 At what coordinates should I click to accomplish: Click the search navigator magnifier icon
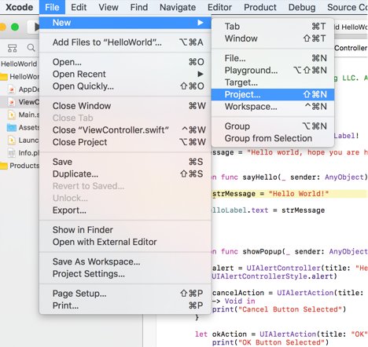31,48
